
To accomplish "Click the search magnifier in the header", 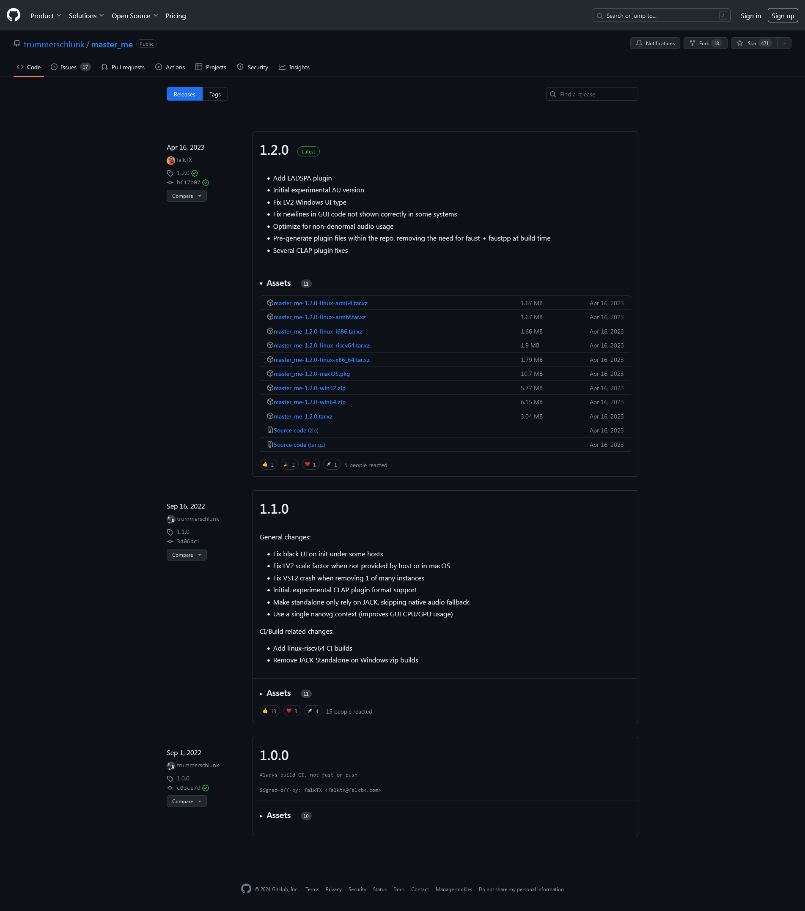I will [600, 16].
